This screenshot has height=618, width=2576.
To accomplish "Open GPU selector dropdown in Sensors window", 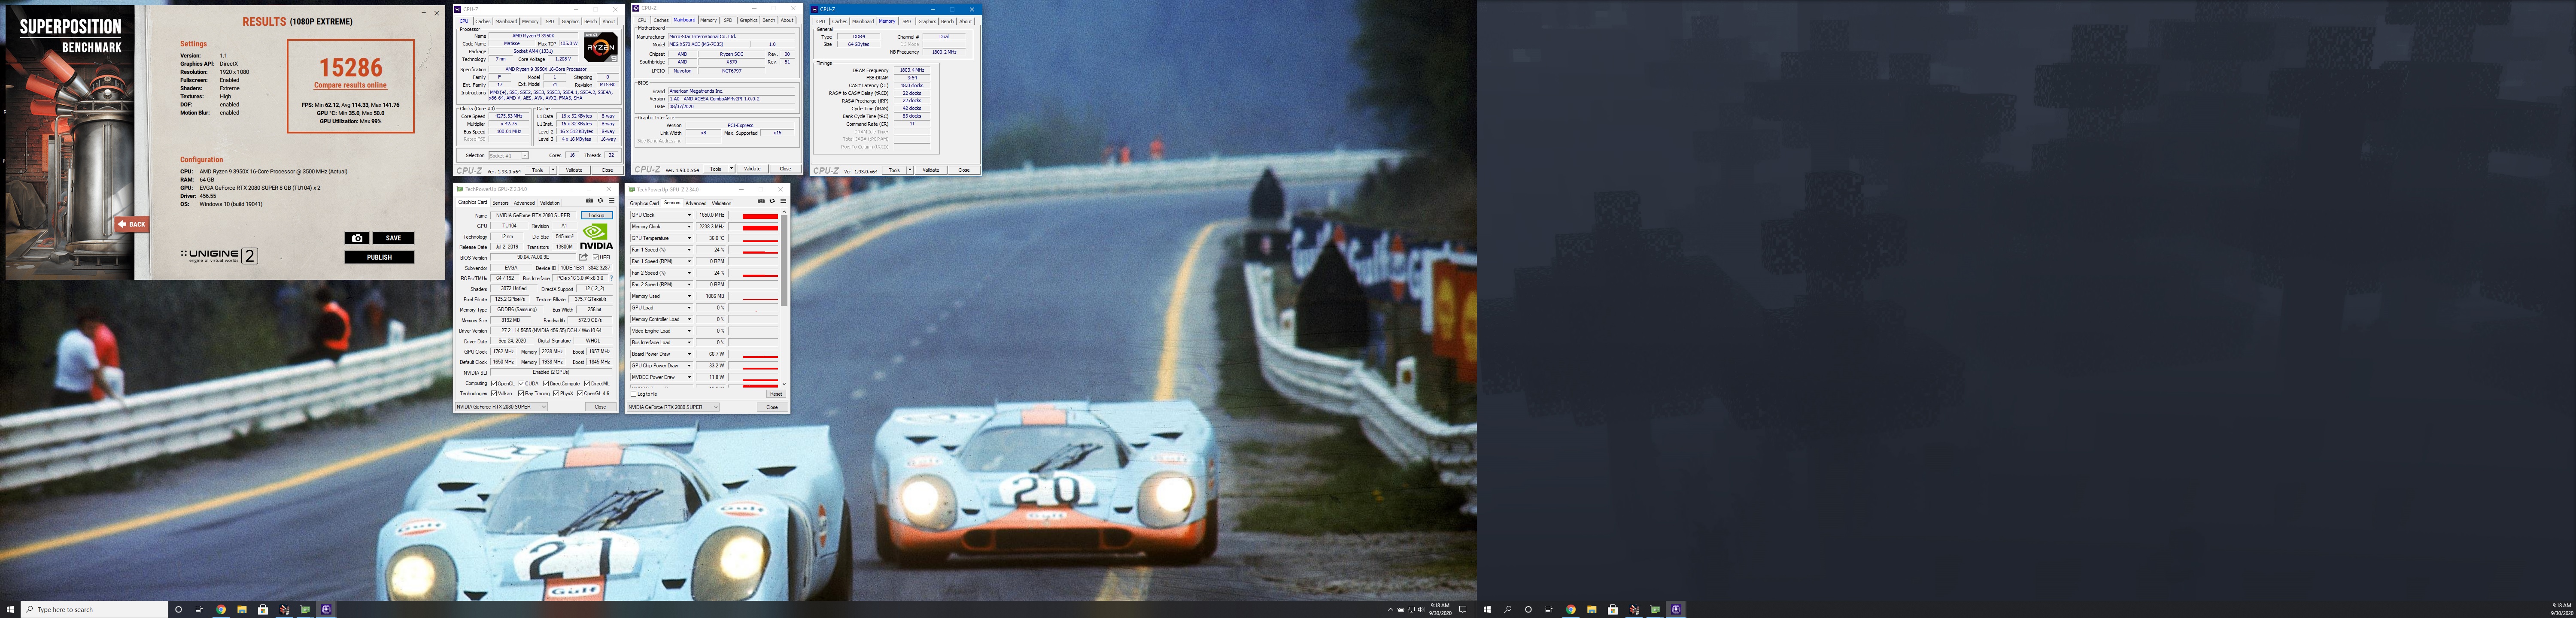I will [x=673, y=407].
